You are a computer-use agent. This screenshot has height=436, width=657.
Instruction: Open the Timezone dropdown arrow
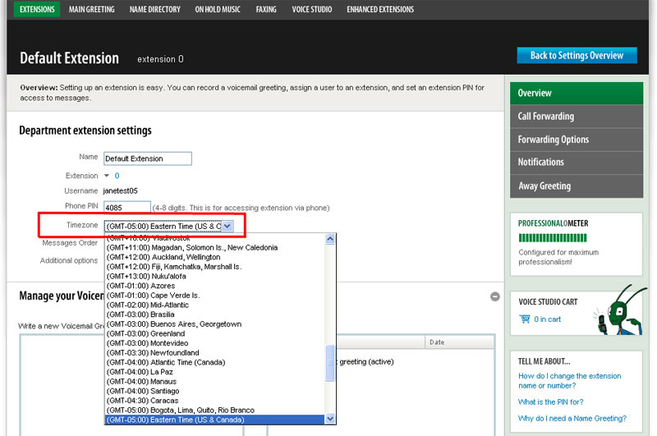pyautogui.click(x=227, y=226)
